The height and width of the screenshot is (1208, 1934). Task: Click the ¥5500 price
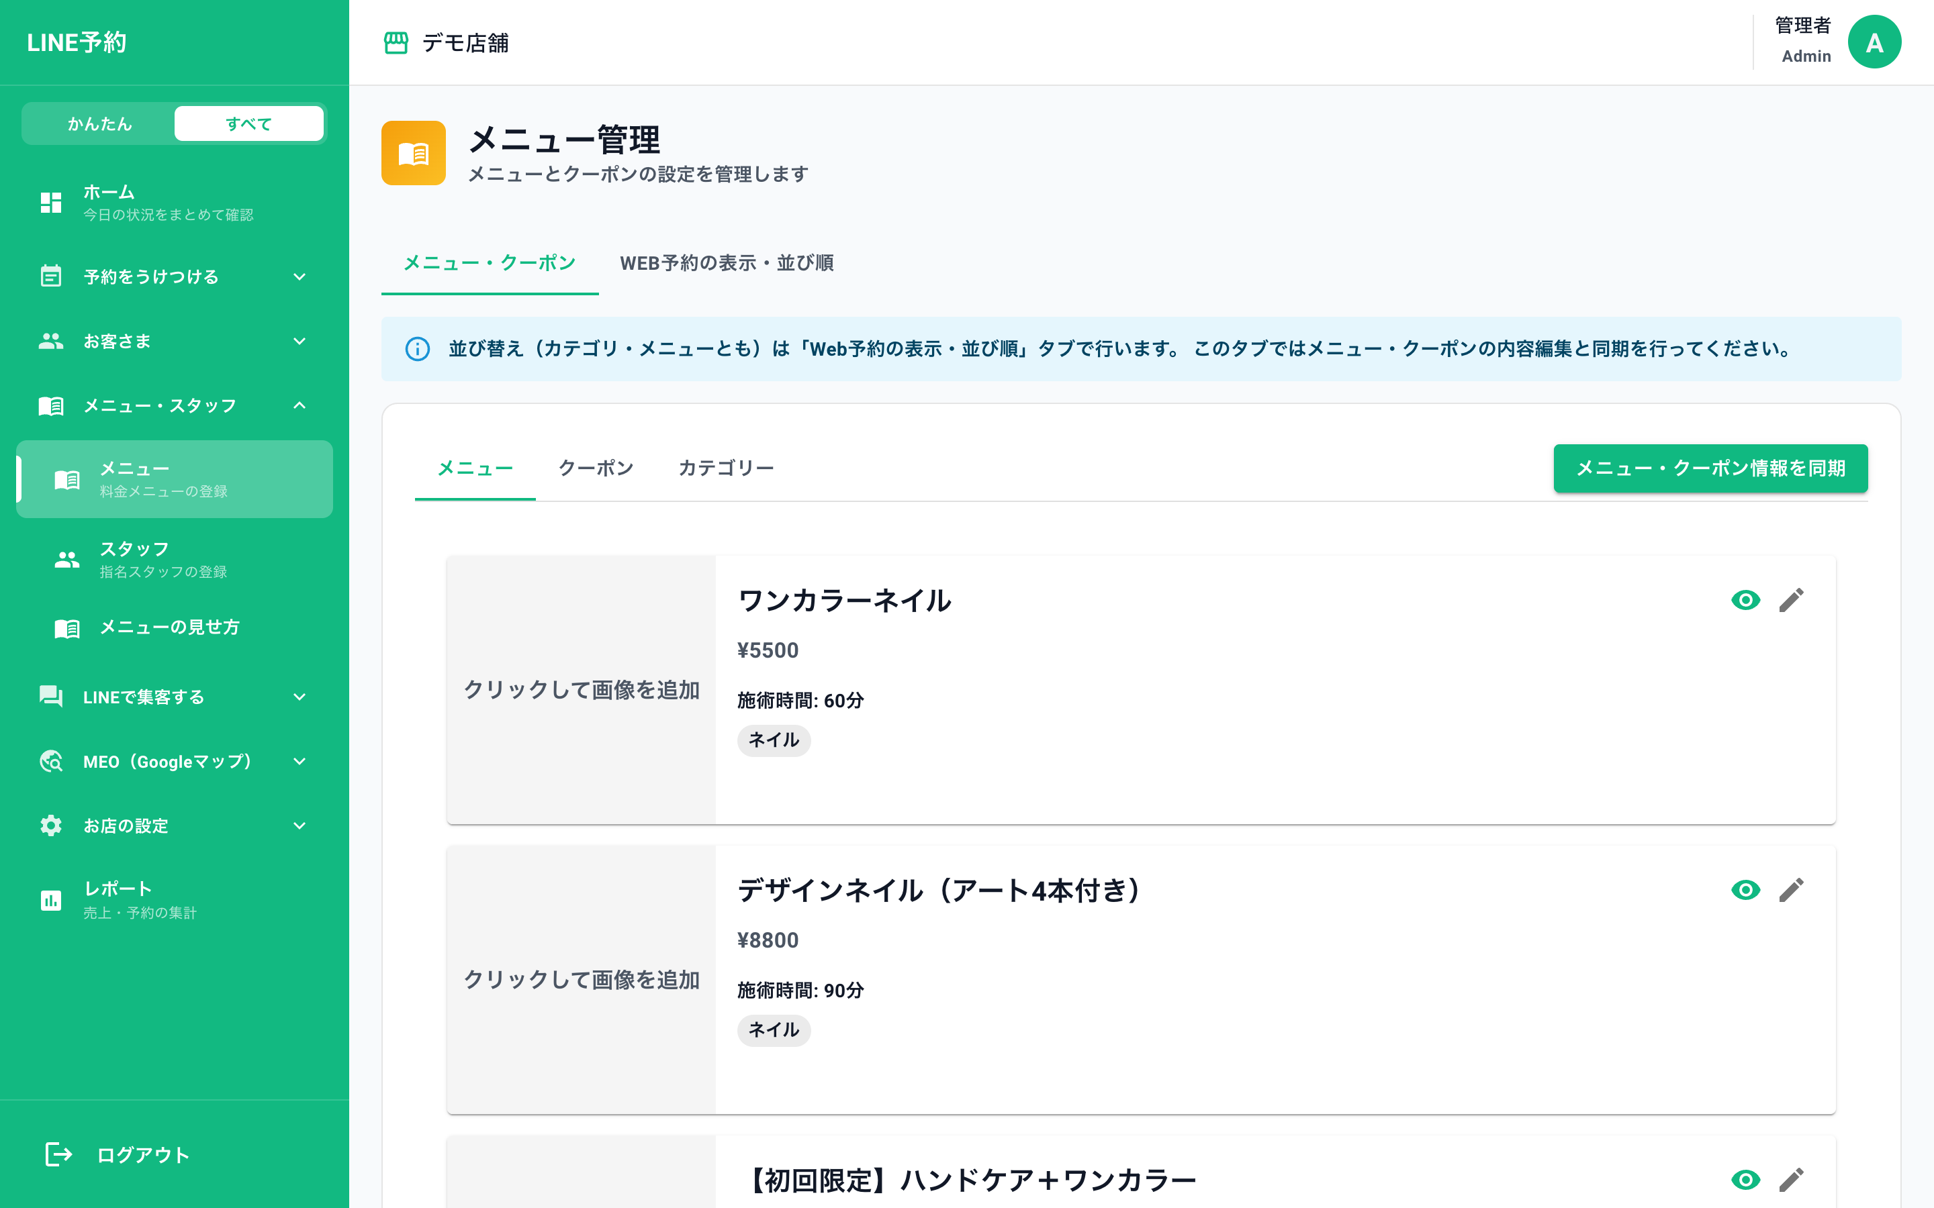767,650
